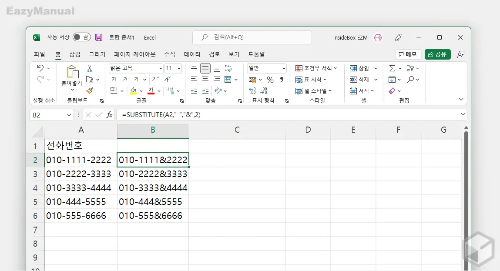Select cell A3 containing 010-2222-3333
Screen dimensions: 500x271
pyautogui.click(x=81, y=174)
